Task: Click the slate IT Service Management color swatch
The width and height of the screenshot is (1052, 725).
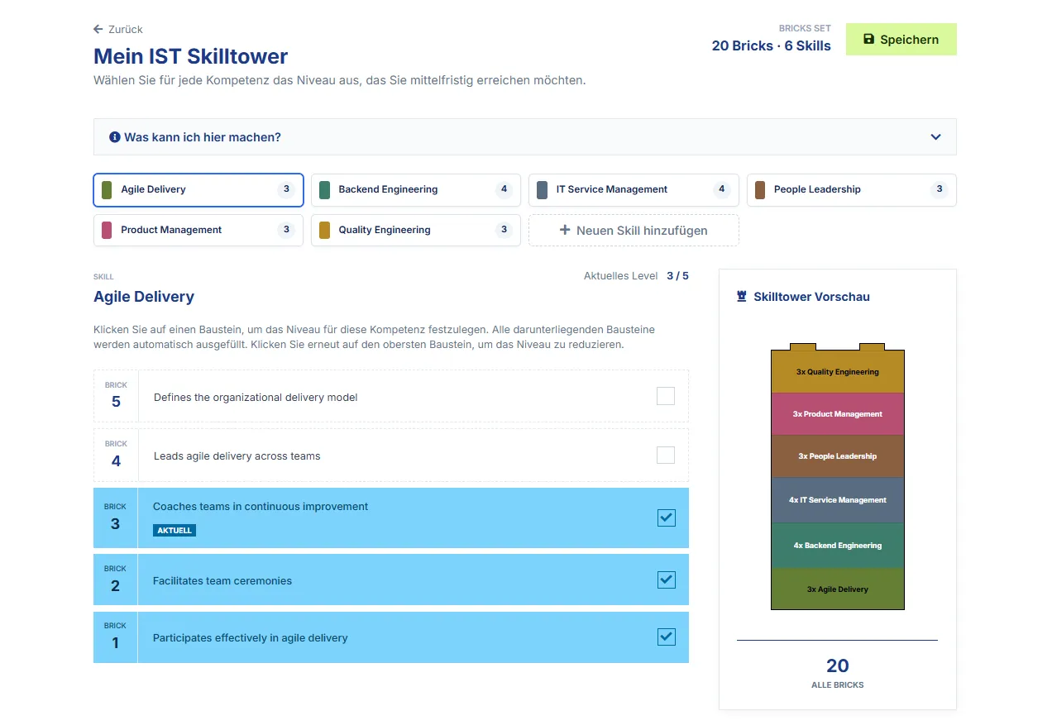Action: click(542, 189)
